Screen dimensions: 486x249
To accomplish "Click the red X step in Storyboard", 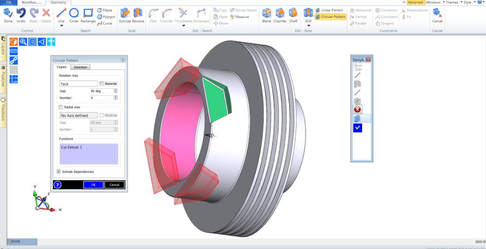I will 357,109.
